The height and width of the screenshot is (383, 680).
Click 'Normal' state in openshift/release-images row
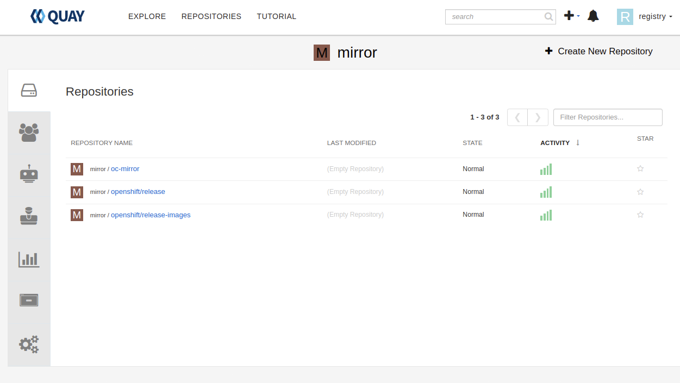click(x=473, y=215)
